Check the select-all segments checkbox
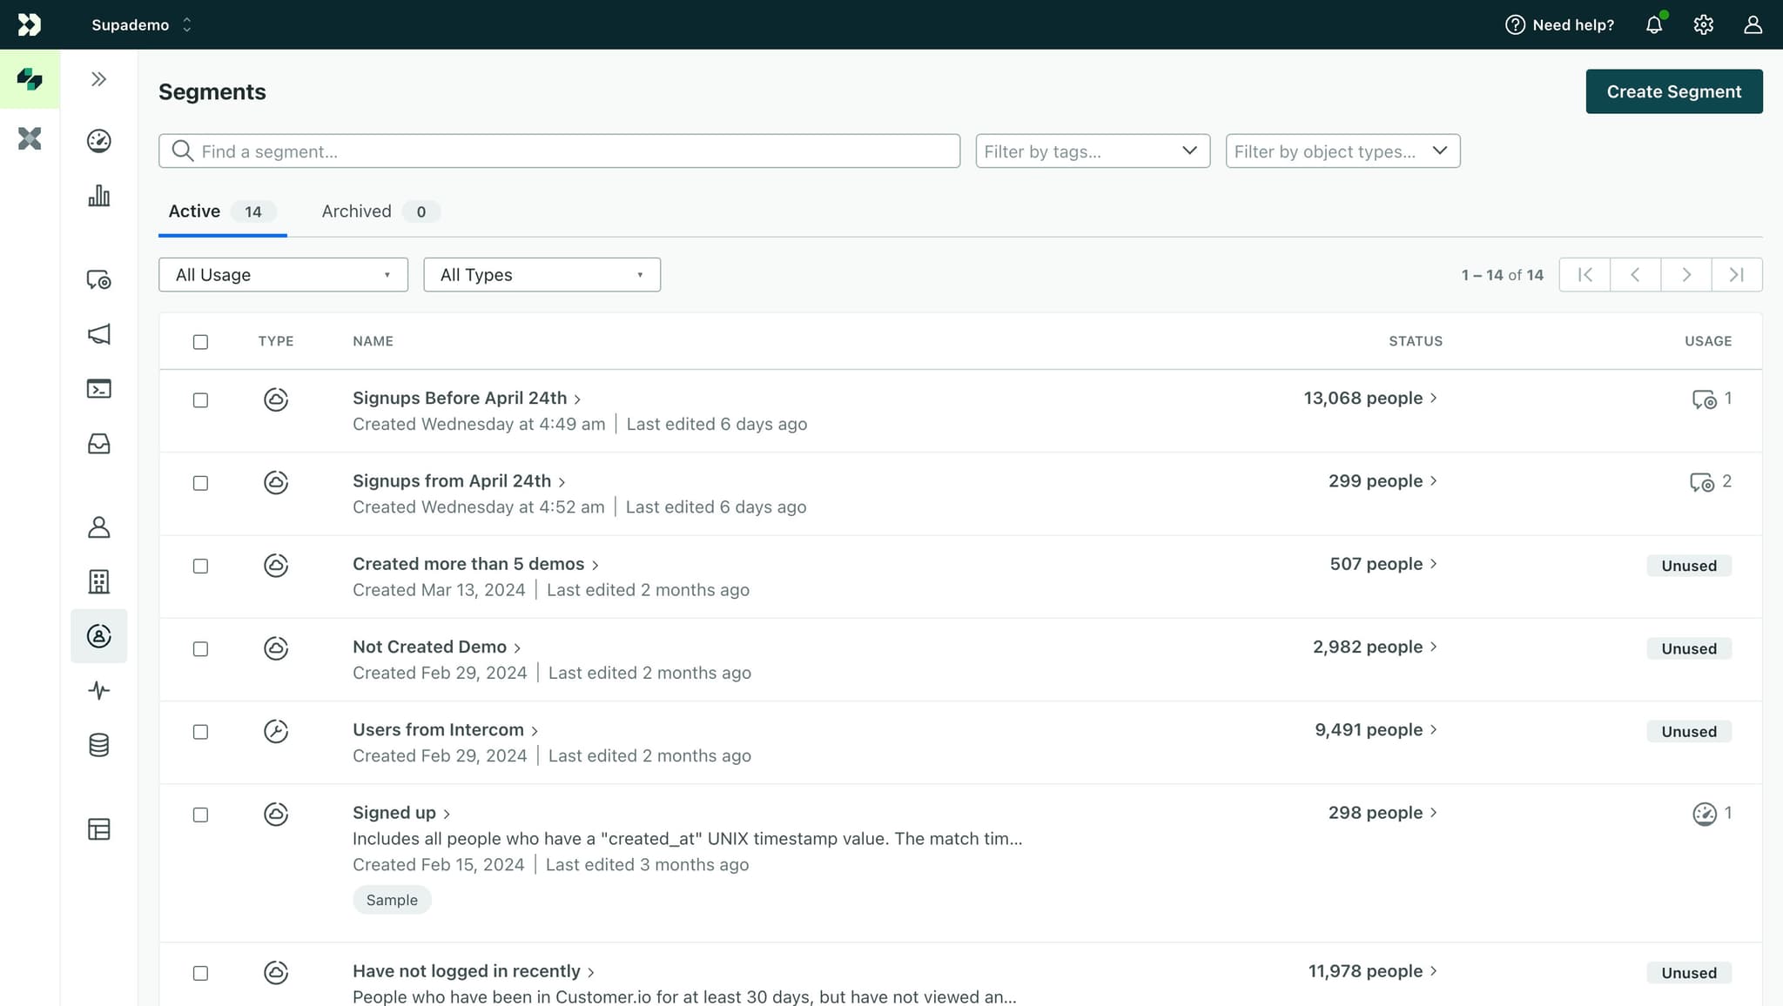The image size is (1783, 1006). (x=200, y=341)
